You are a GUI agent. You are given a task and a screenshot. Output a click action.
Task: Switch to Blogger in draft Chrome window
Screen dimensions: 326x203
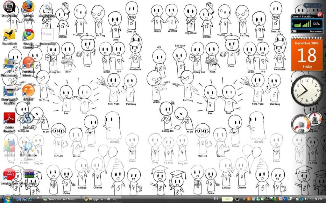point(101,199)
